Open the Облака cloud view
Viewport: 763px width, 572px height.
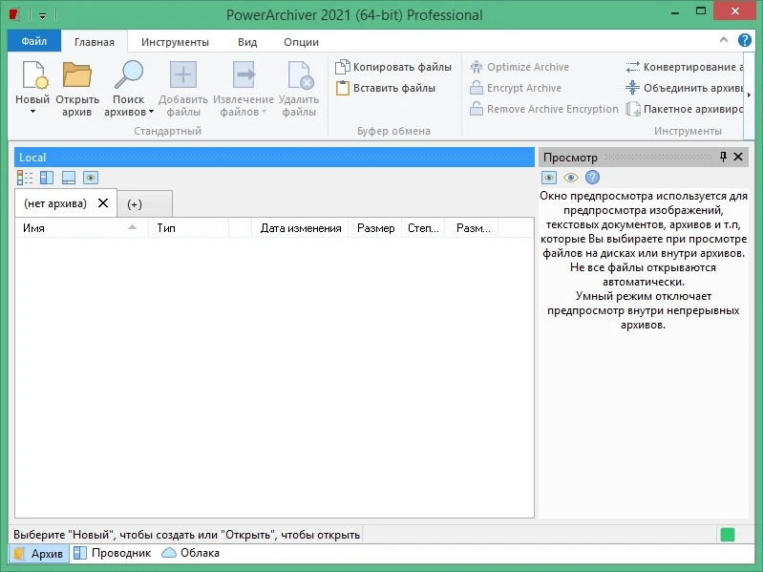[x=191, y=553]
